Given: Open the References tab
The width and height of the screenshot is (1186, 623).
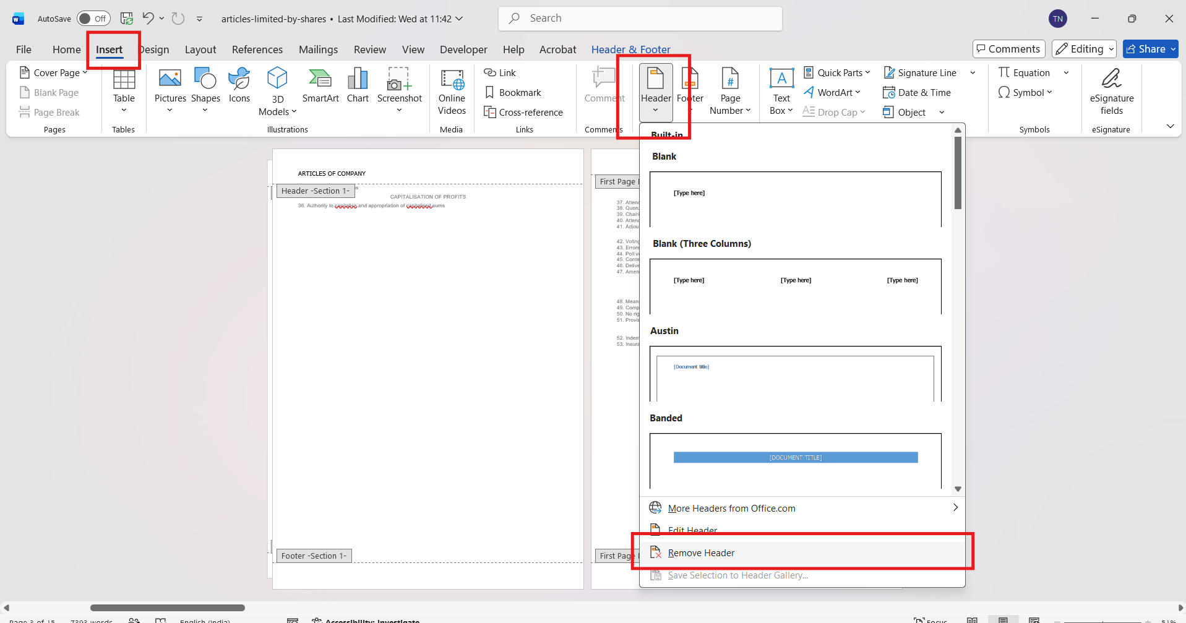Looking at the screenshot, I should pos(257,49).
